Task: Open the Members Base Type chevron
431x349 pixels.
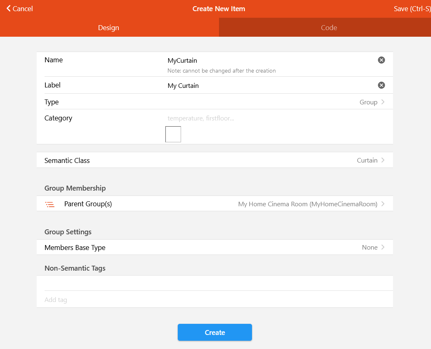Action: pyautogui.click(x=383, y=248)
